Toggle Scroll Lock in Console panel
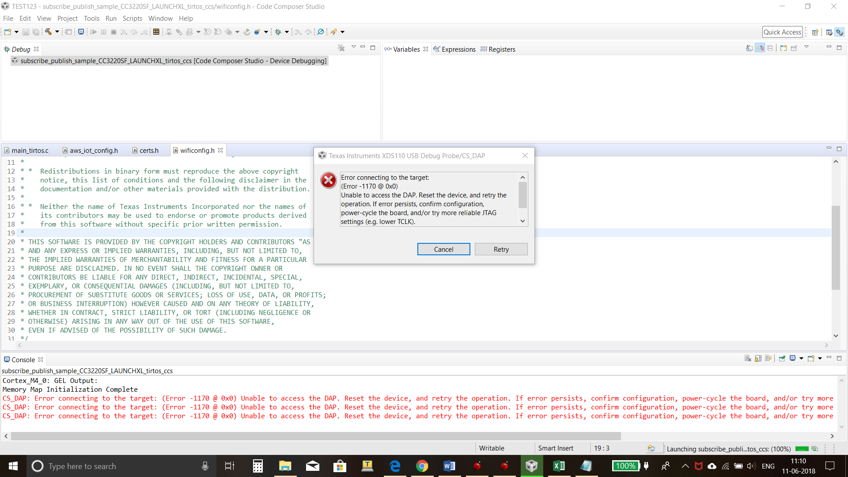The image size is (848, 477). pos(758,359)
